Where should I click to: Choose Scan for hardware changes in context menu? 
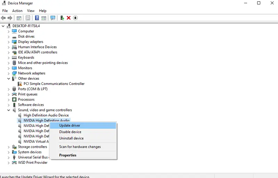(83, 147)
